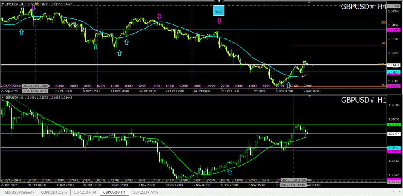Select the magenta down arrow beneath the smiley icon
The image size is (403, 196).
pyautogui.click(x=219, y=21)
